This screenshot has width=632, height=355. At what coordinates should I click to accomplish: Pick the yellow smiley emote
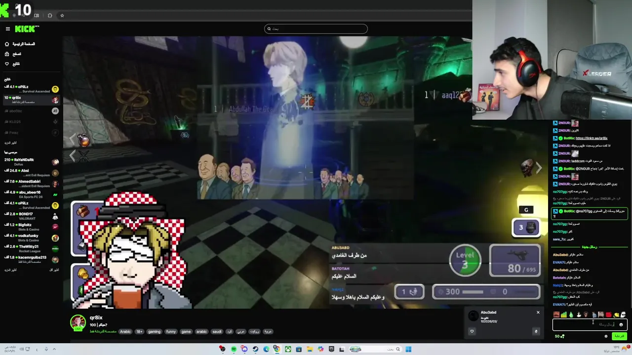(x=616, y=315)
